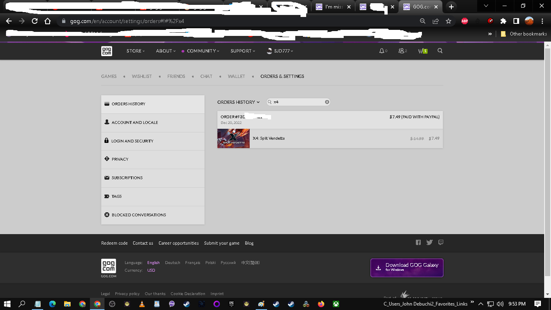Click the Redeem code link
The image size is (551, 310).
coord(115,243)
